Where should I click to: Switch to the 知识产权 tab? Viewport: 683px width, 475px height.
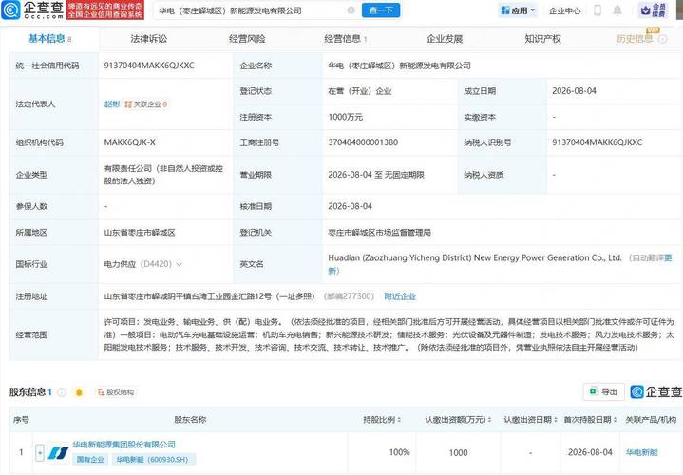542,39
